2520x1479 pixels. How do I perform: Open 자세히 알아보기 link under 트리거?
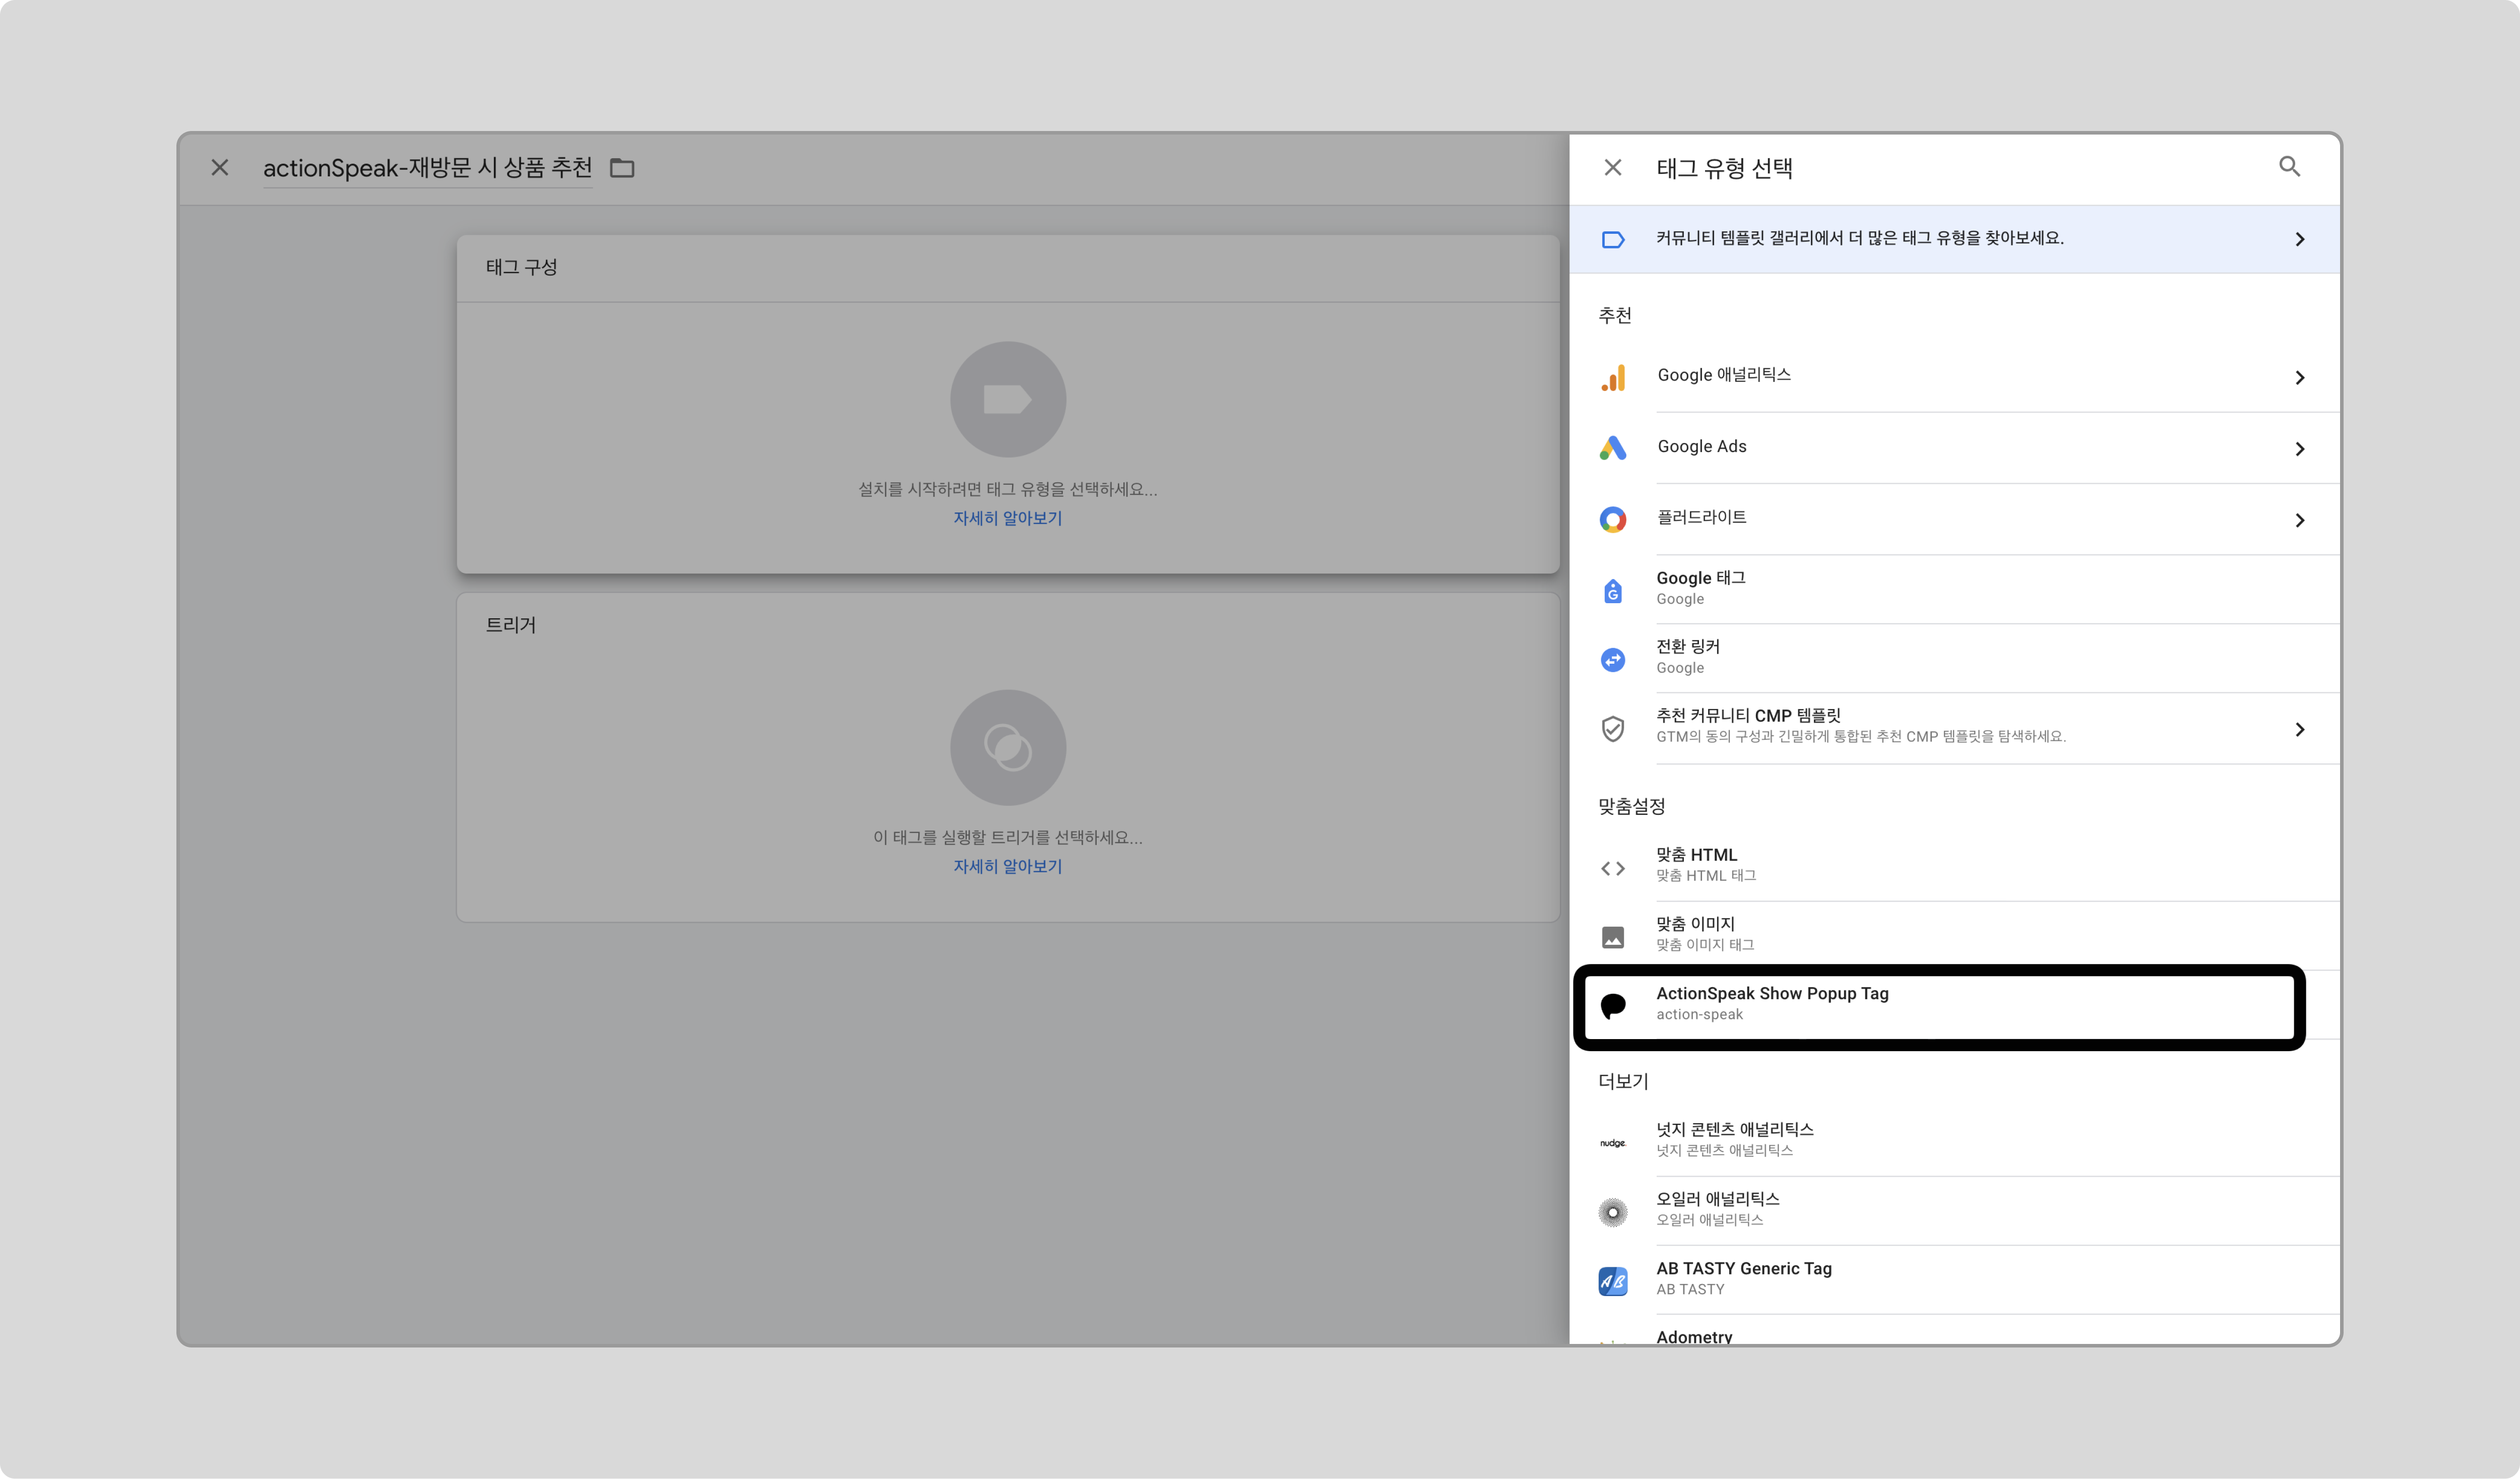coord(1008,866)
